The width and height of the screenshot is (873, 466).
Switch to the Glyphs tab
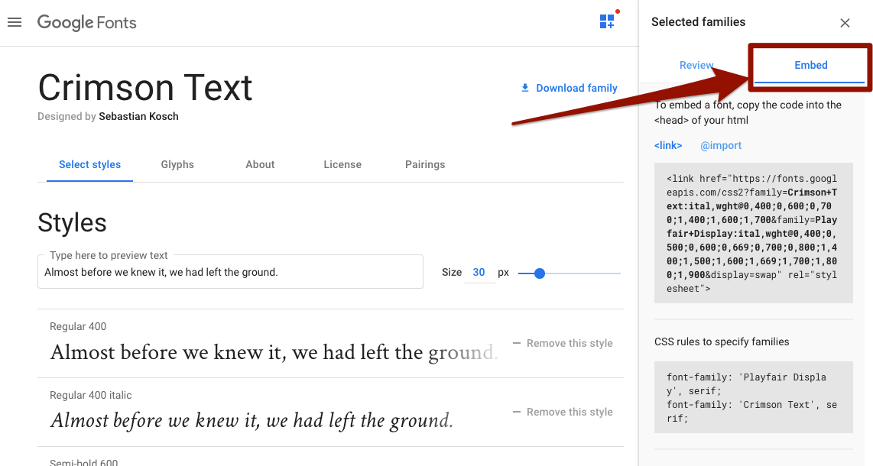(x=177, y=164)
